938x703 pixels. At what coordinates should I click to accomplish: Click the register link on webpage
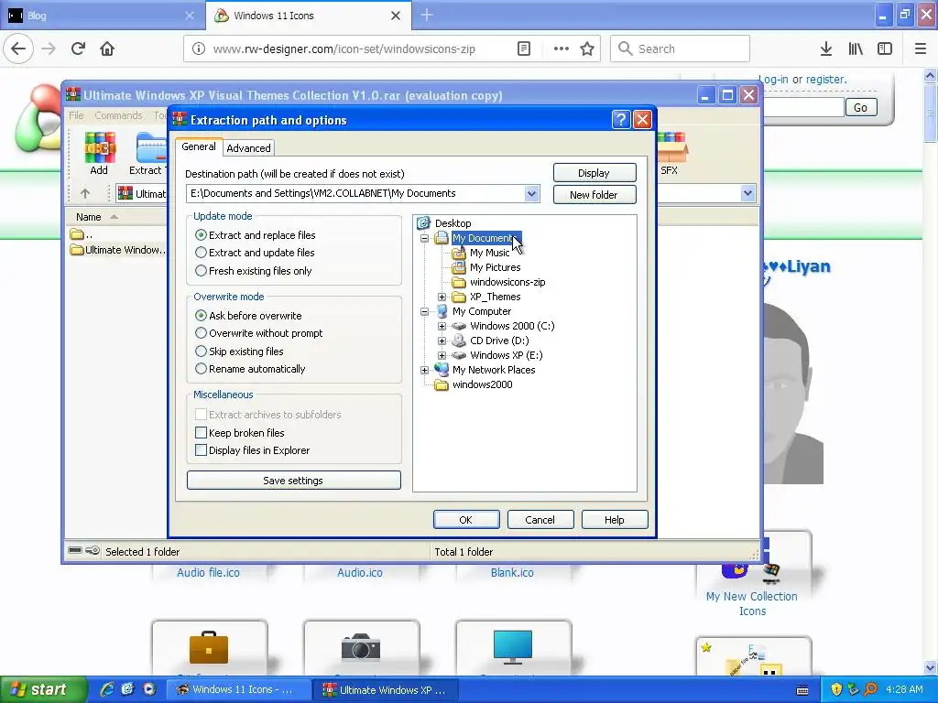(x=826, y=80)
